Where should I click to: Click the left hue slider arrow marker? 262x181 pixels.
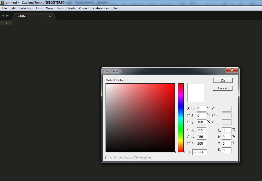click(176, 152)
